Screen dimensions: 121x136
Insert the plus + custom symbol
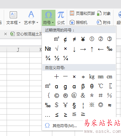pyautogui.click(x=56, y=76)
